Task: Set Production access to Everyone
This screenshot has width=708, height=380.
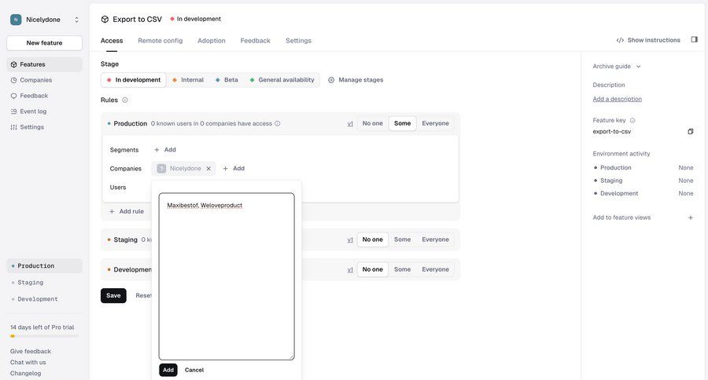Action: tap(435, 123)
